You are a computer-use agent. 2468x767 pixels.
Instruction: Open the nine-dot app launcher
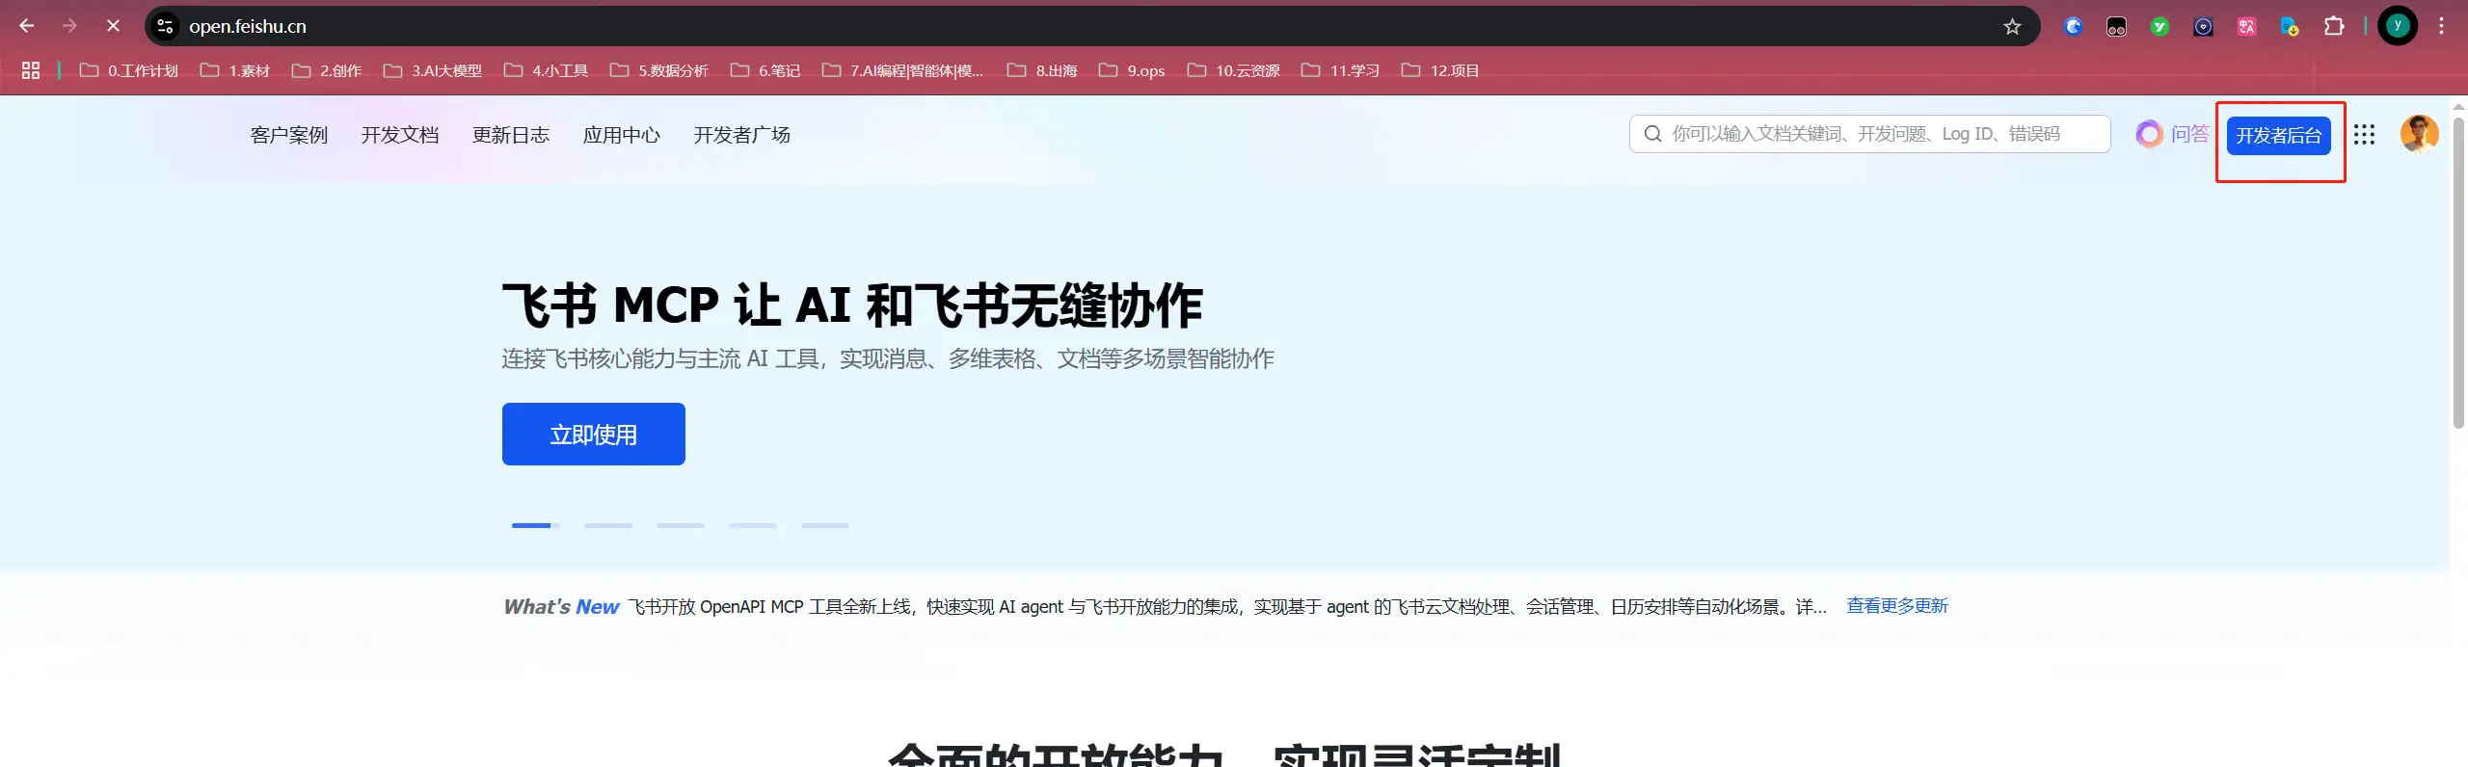click(2364, 135)
